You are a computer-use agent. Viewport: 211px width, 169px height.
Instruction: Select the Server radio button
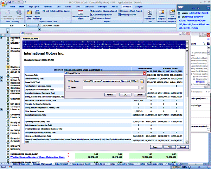coord(68,87)
